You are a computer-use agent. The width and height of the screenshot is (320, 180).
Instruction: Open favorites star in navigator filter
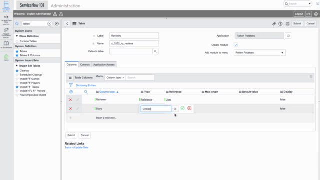coord(17,24)
